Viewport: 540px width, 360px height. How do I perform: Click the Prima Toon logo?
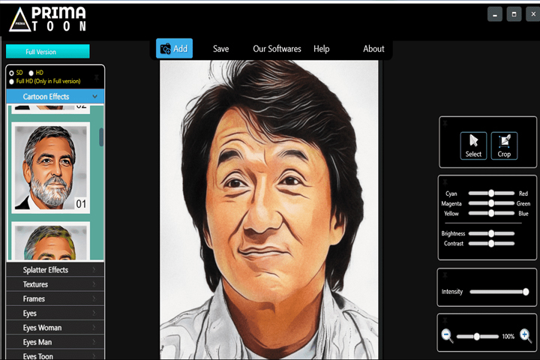[x=47, y=19]
